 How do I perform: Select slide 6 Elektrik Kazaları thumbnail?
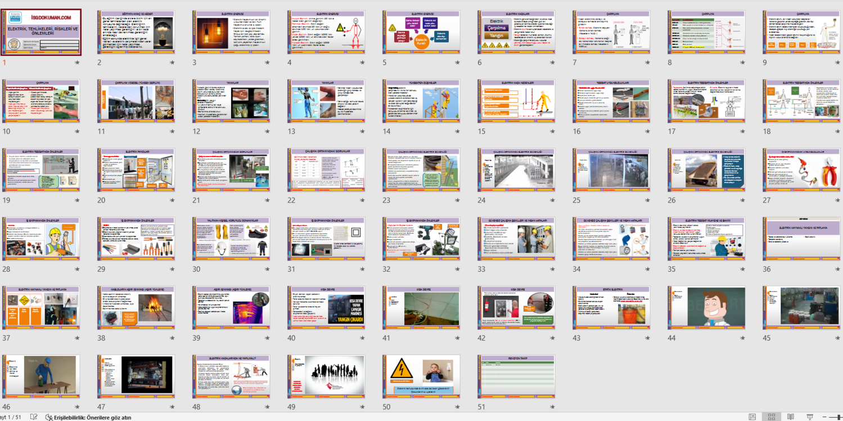516,32
